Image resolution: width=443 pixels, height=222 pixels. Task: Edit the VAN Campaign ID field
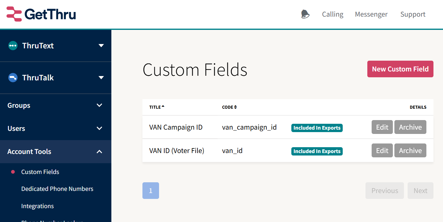coord(382,127)
